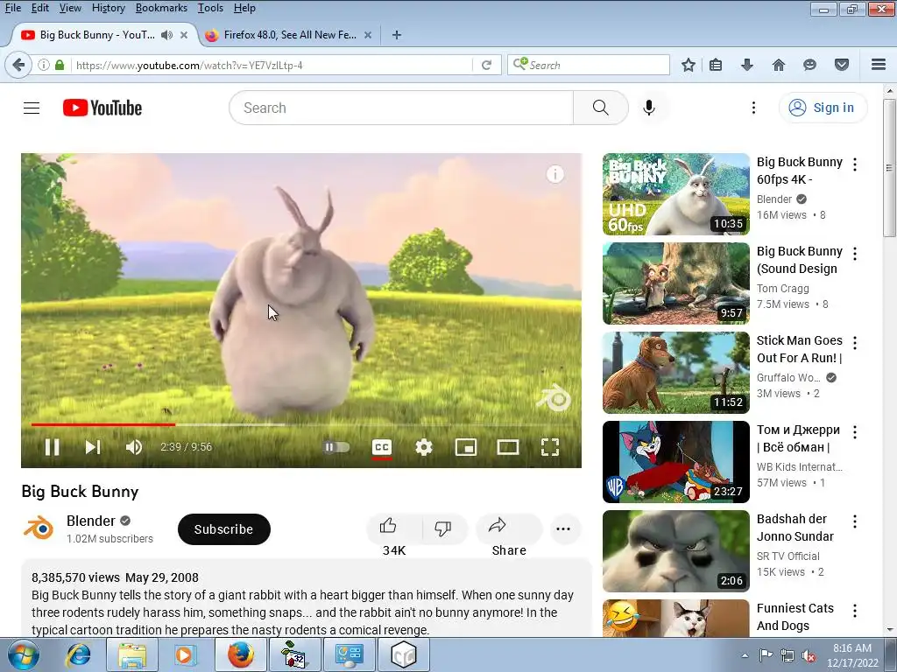Click the URL address bar
Viewport: 897px width, 672px height.
tap(272, 65)
